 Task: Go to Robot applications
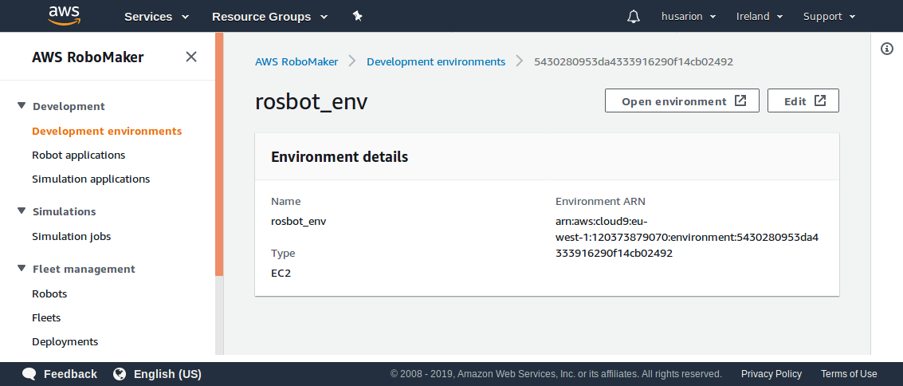click(78, 155)
